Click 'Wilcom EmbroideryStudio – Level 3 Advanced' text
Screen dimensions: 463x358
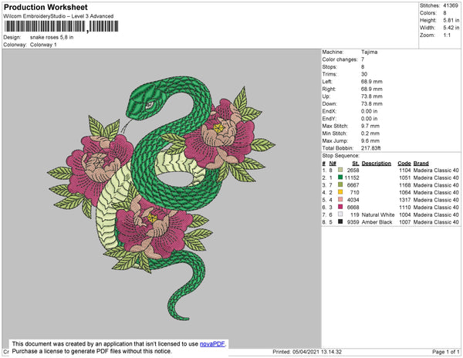[x=59, y=16]
